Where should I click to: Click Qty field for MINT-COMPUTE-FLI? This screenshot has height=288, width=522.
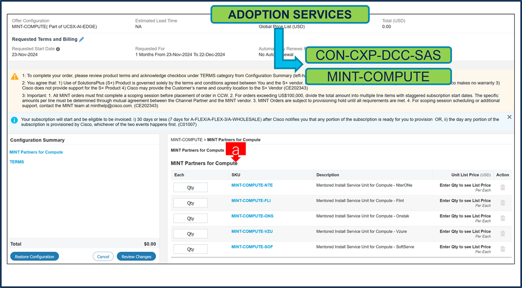coord(191,203)
